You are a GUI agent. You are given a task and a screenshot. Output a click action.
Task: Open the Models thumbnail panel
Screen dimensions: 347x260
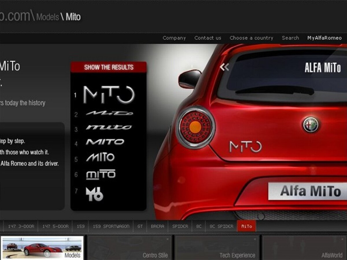(x=42, y=248)
